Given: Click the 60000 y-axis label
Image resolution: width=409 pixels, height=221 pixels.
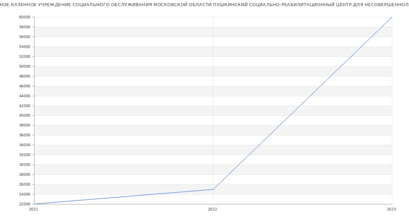Looking at the screenshot, I should [x=25, y=17].
